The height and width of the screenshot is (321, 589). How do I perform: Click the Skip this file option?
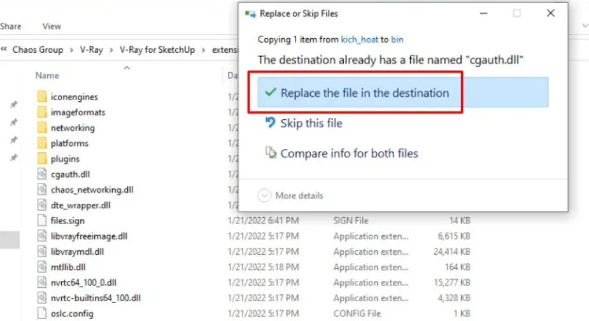click(311, 123)
